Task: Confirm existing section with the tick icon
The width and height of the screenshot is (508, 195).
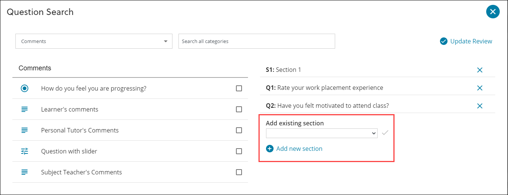Action: point(385,133)
